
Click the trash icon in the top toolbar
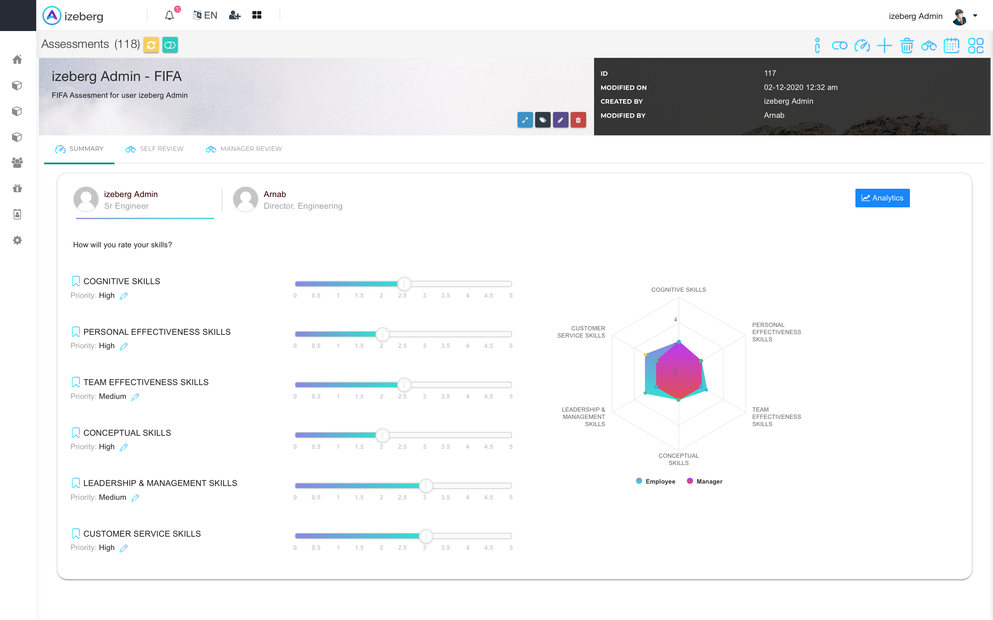pos(906,45)
